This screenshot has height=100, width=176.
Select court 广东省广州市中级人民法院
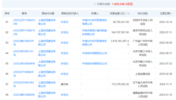point(142,43)
